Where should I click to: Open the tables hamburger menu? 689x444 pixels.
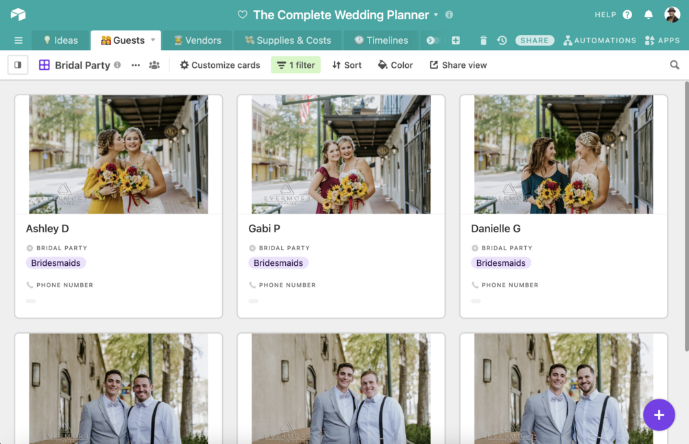click(x=19, y=40)
